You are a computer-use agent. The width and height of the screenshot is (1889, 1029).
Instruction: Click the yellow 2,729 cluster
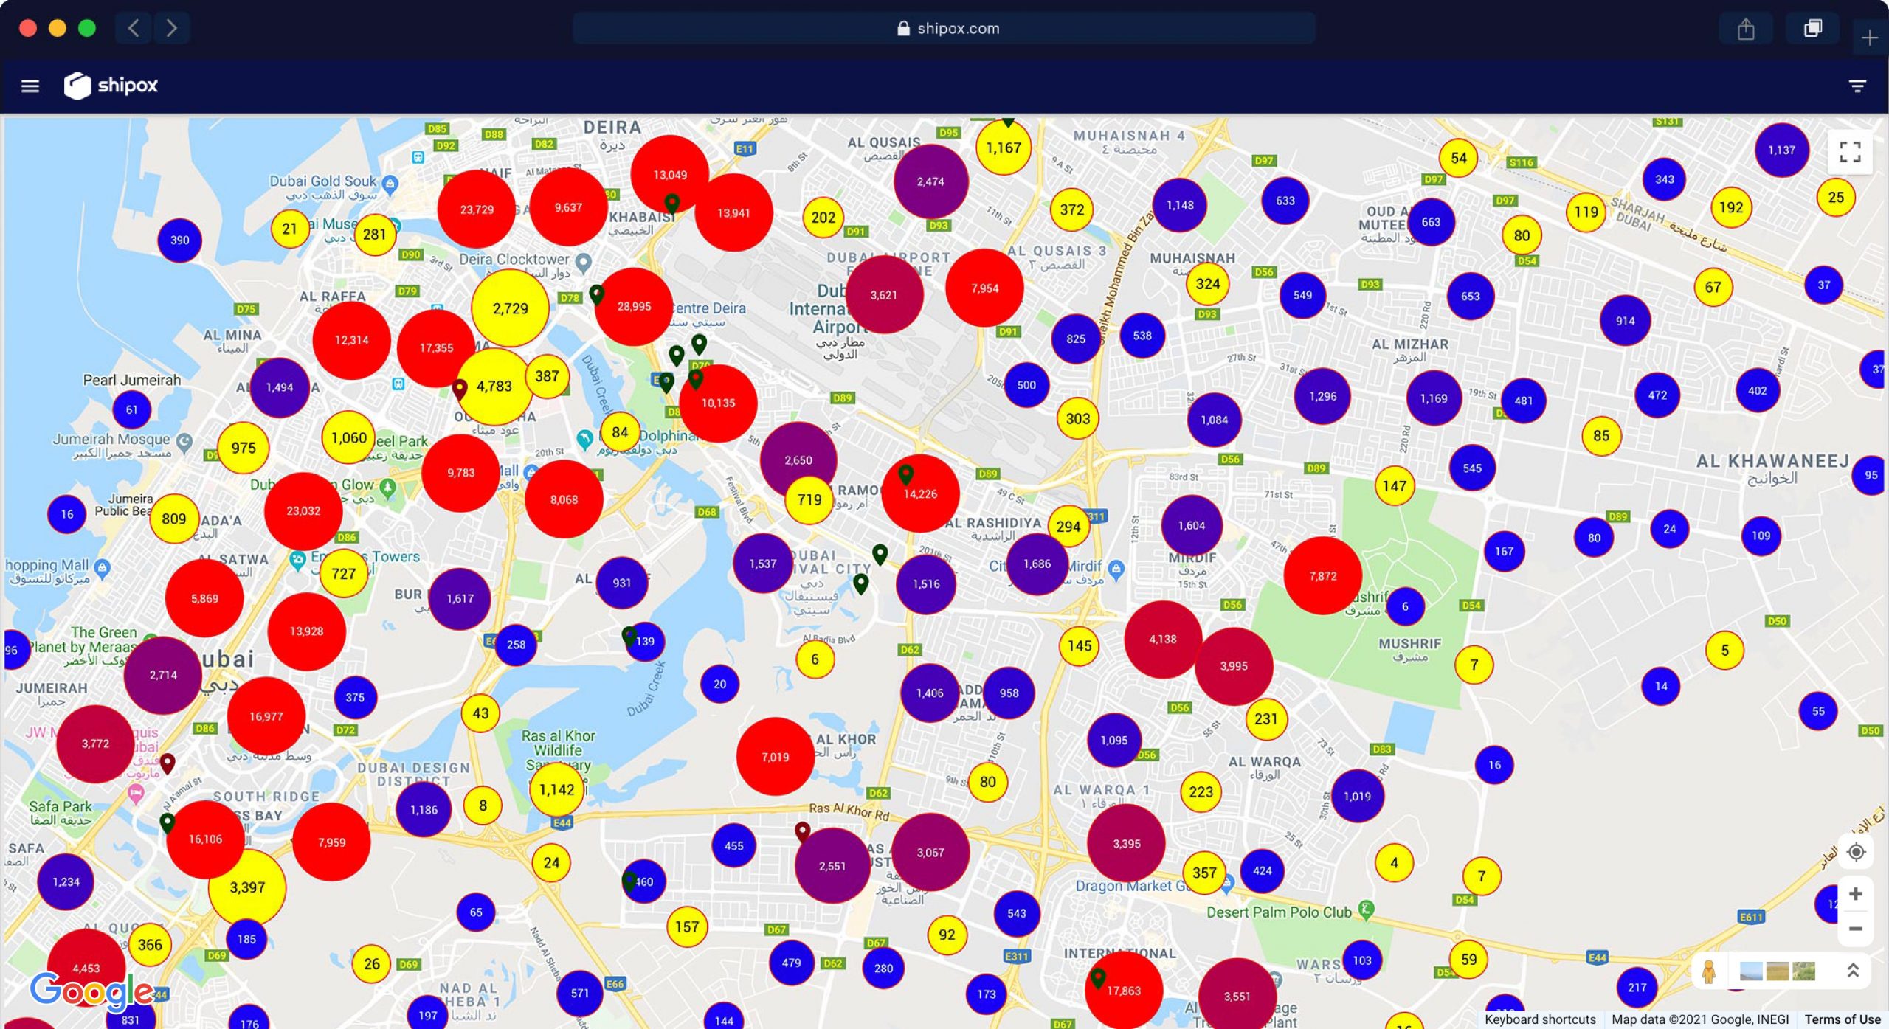[510, 308]
